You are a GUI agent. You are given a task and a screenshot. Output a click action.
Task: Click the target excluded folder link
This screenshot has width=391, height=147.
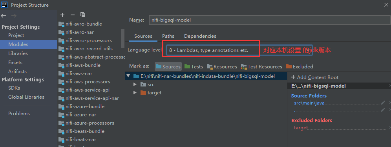(x=301, y=128)
